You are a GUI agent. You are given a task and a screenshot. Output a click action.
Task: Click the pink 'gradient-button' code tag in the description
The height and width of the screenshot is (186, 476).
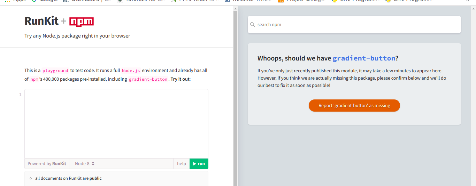tap(148, 79)
